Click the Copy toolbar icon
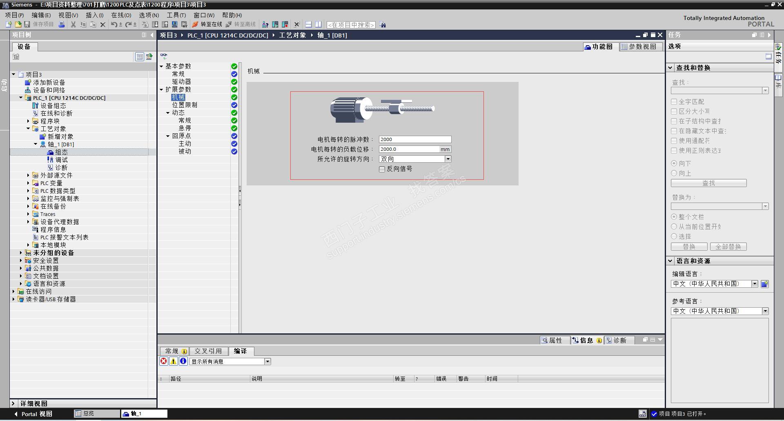This screenshot has width=784, height=421. (x=83, y=24)
